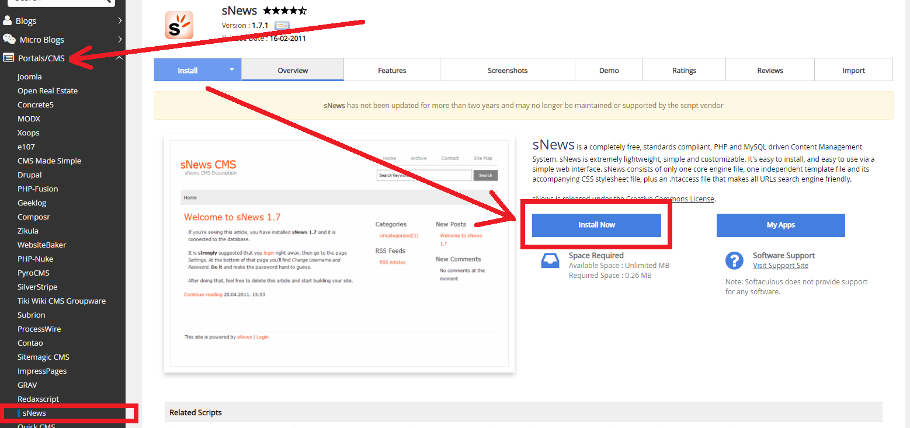Switch to the Features tab
The width and height of the screenshot is (910, 428).
coord(391,70)
